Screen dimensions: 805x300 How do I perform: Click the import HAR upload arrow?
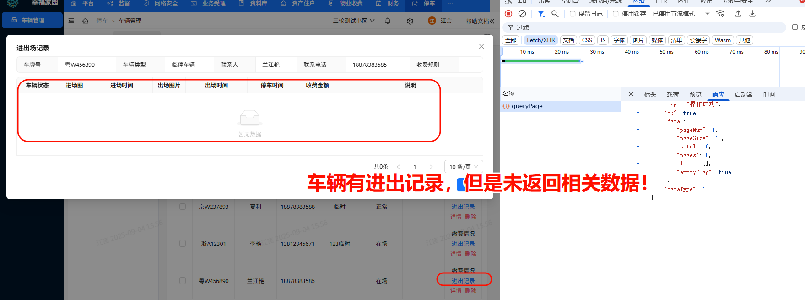click(738, 14)
